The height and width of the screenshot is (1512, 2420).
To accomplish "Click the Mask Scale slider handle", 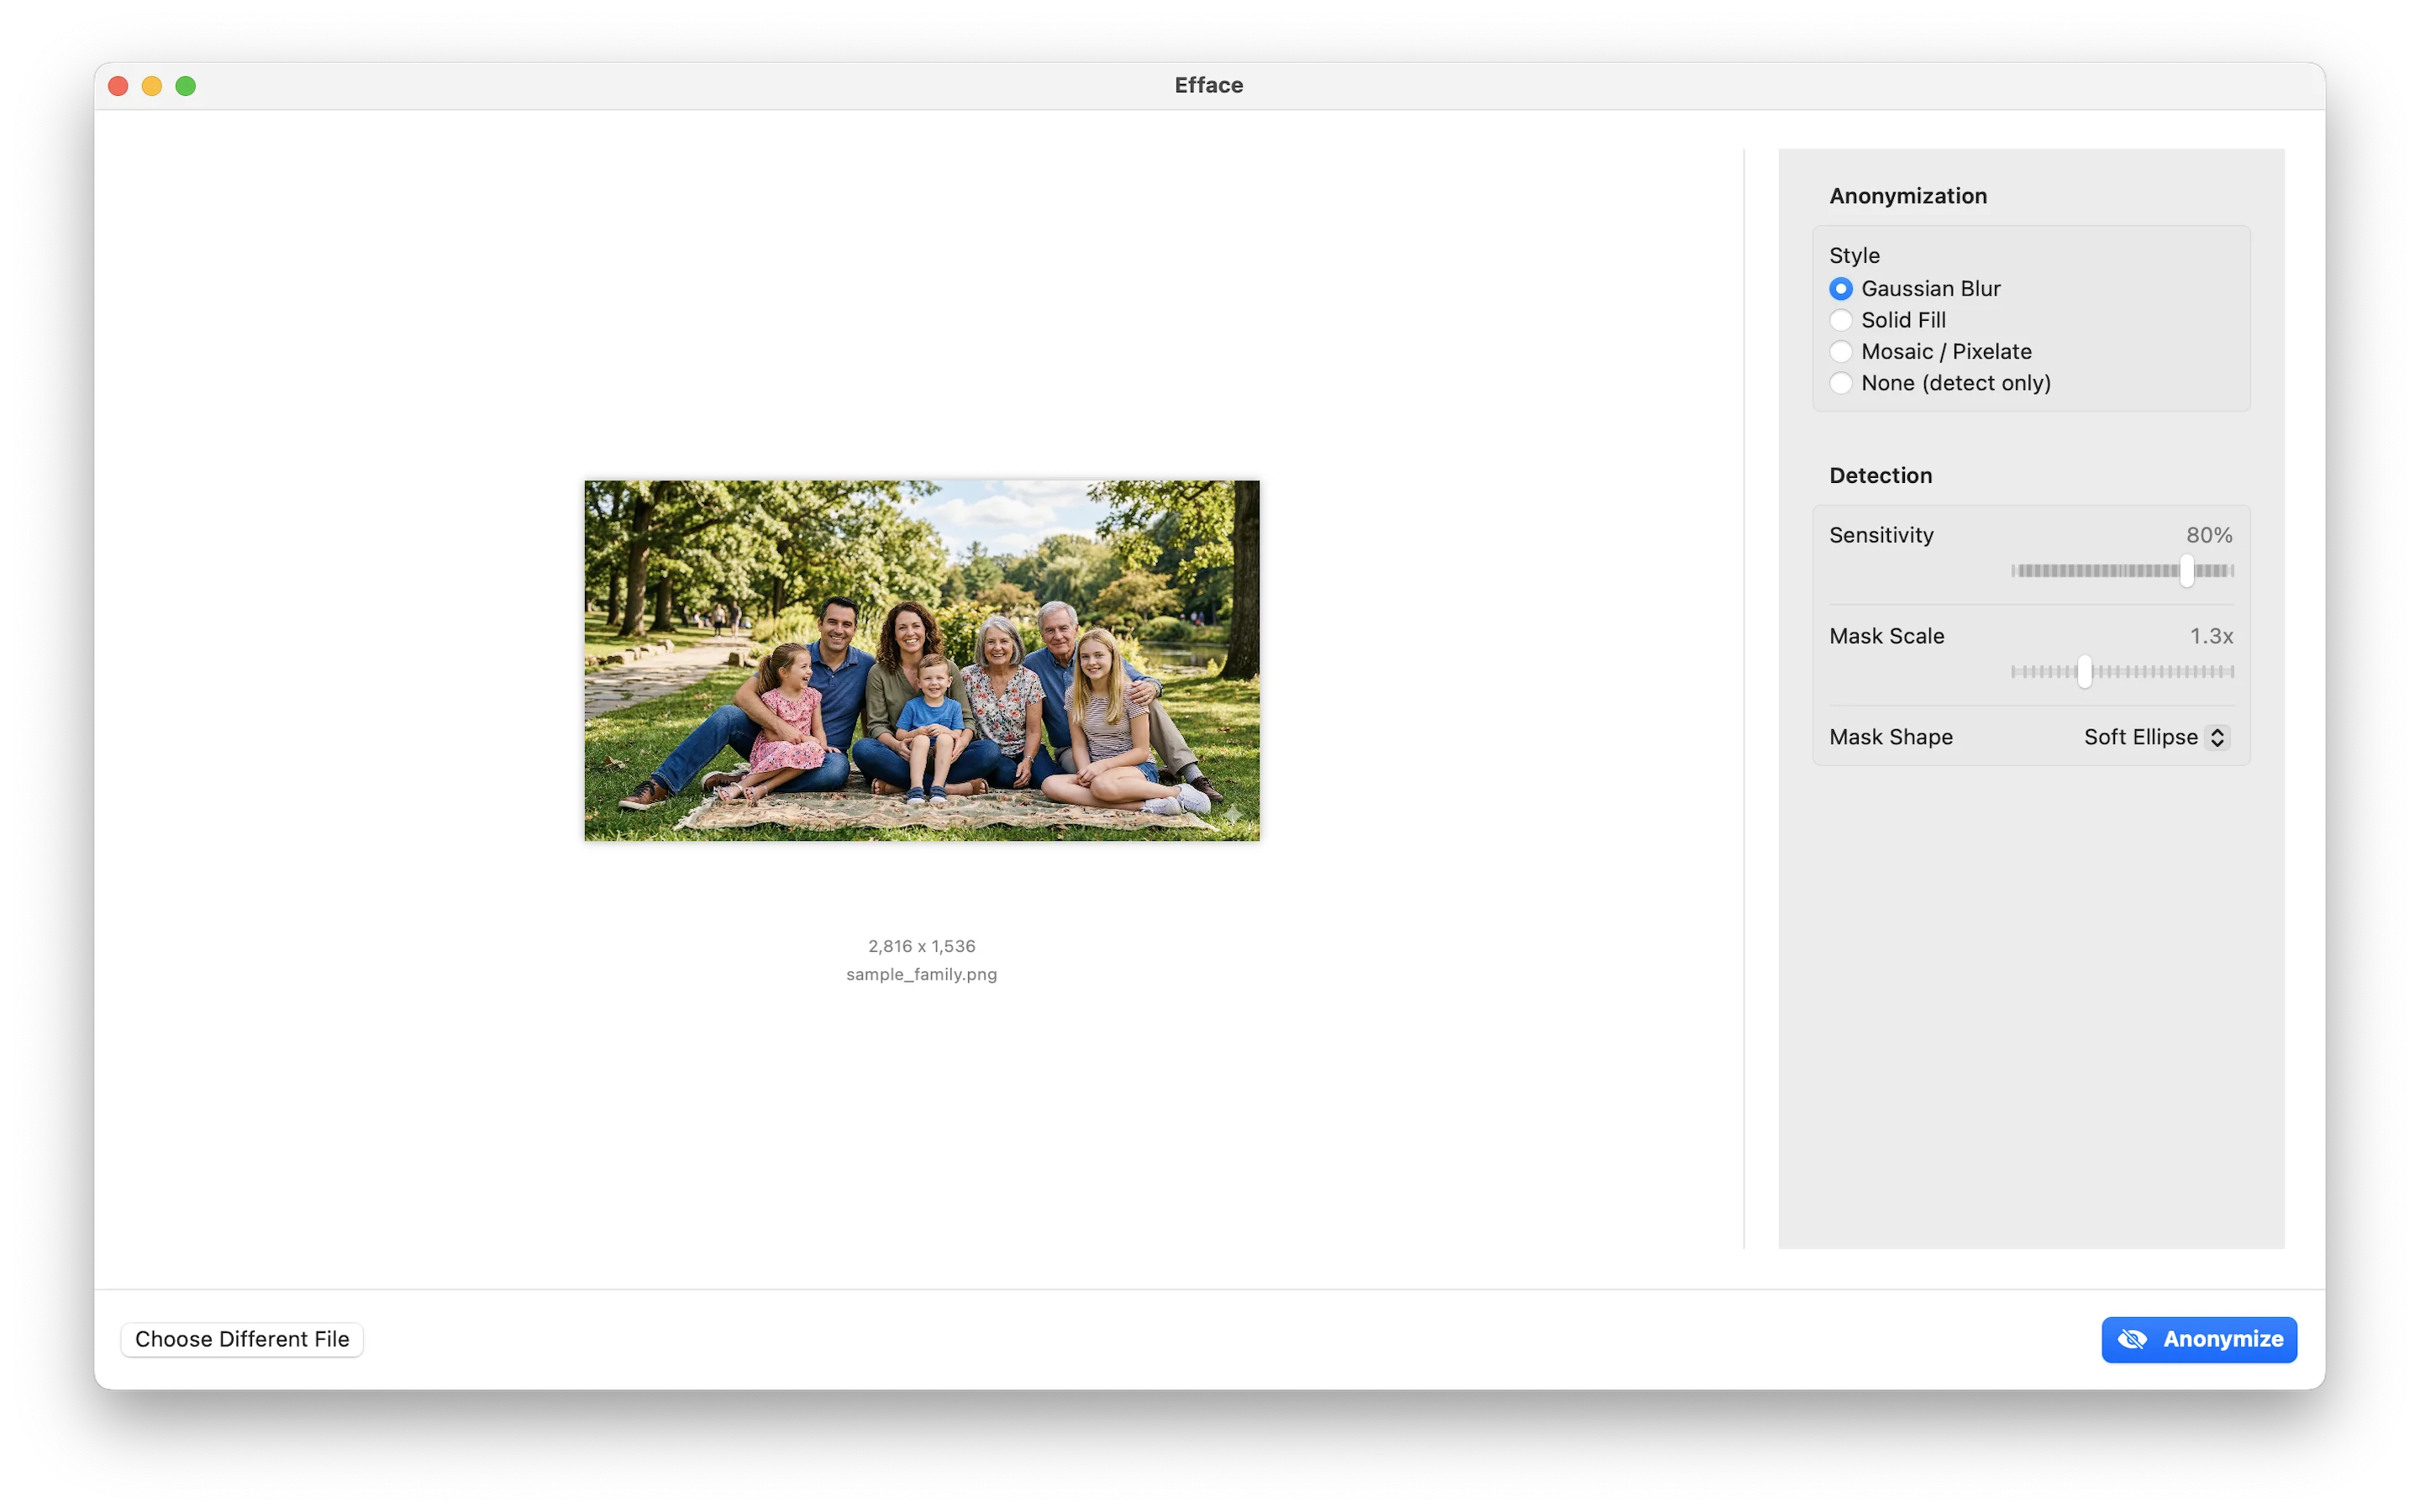I will click(x=2085, y=672).
